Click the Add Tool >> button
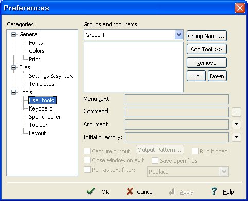The image size is (248, 201). 207,49
